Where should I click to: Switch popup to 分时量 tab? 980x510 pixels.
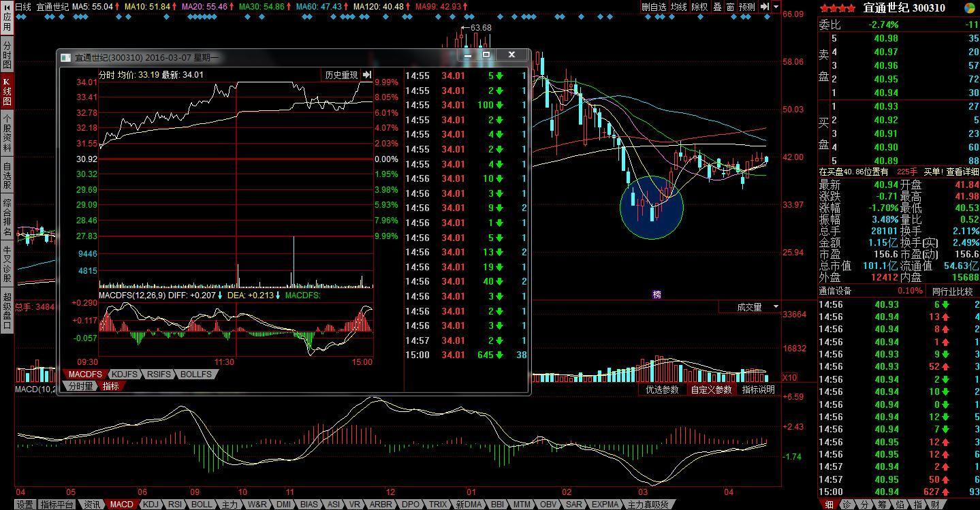pos(80,386)
